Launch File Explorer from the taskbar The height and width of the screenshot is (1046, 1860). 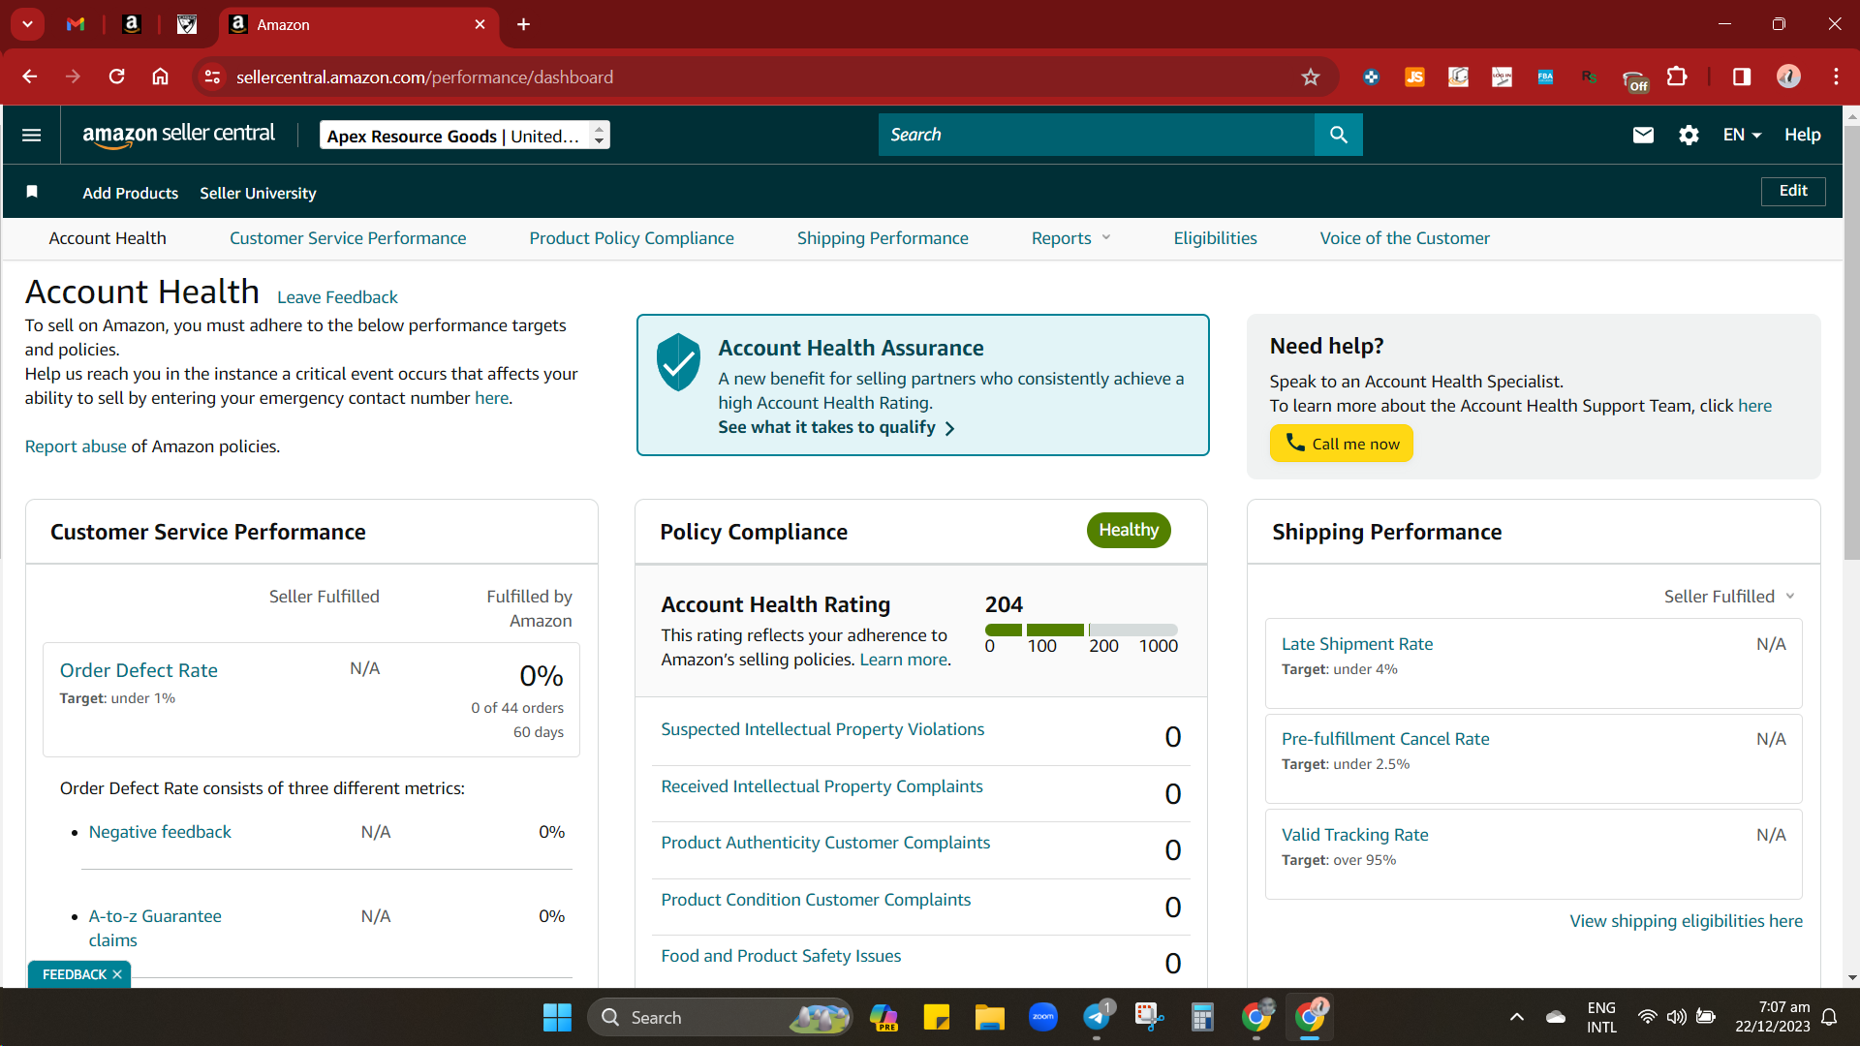989,1017
